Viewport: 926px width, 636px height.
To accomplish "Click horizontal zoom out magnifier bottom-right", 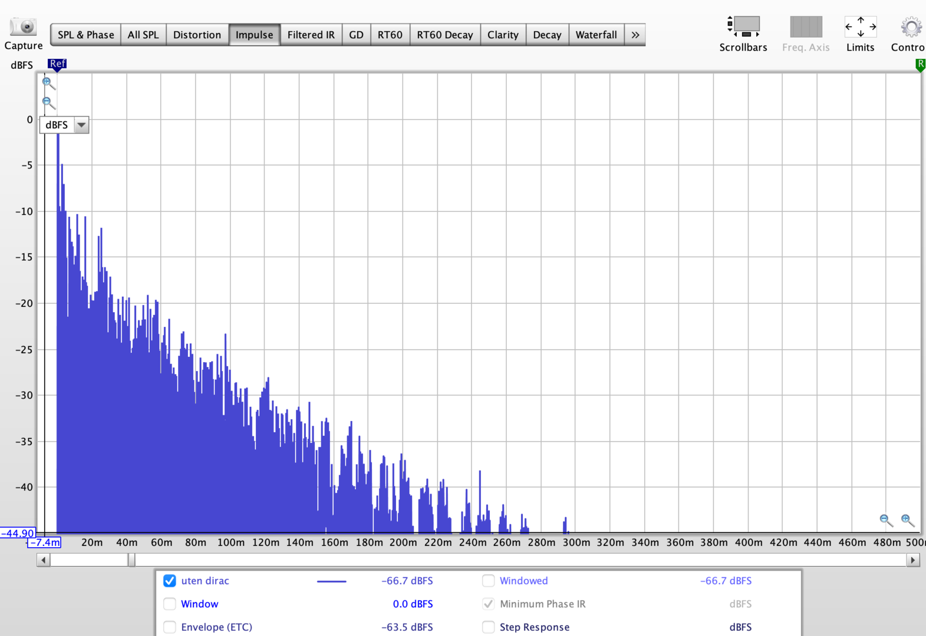I will pyautogui.click(x=885, y=520).
